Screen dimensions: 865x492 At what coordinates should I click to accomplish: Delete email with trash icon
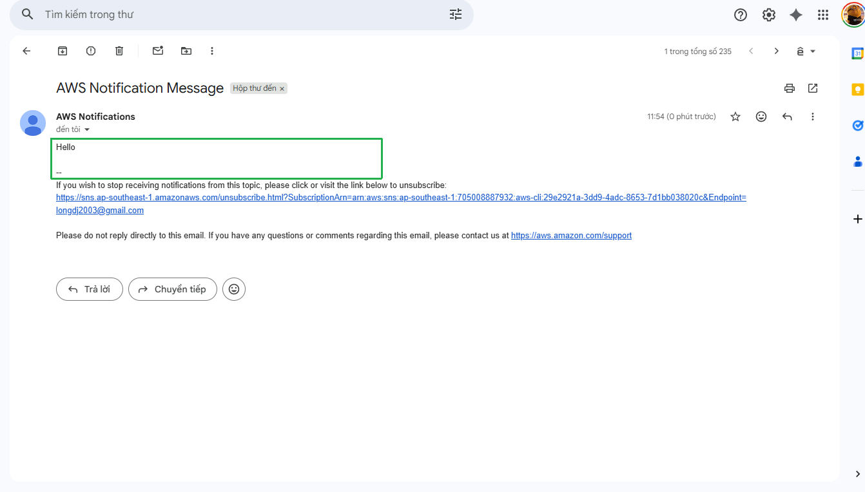coord(119,51)
